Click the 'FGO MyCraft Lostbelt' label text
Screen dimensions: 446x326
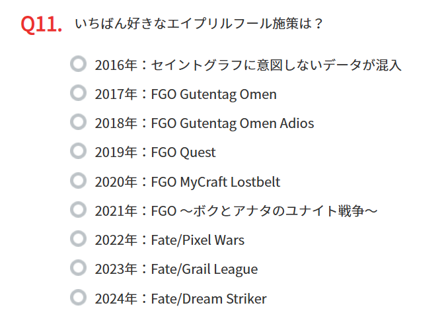(215, 181)
